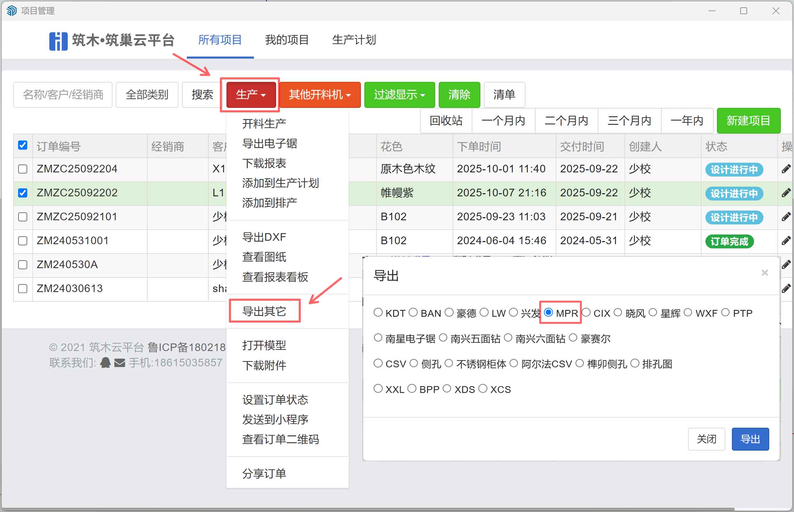Switch to the 我的项目 tab
Viewport: 794px width, 512px height.
[286, 40]
